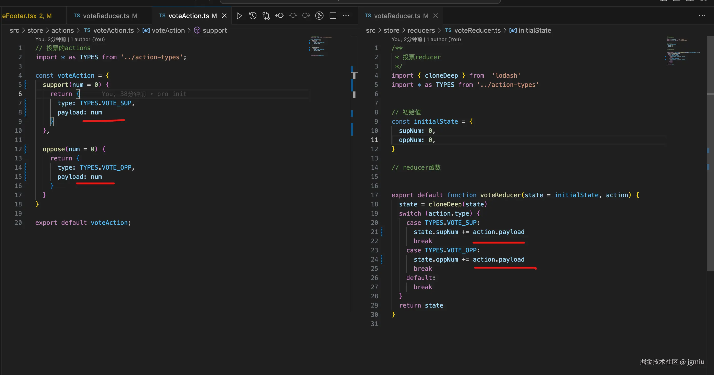The height and width of the screenshot is (375, 714).
Task: Close the right-side voteReducer.ts tab
Action: pos(436,16)
